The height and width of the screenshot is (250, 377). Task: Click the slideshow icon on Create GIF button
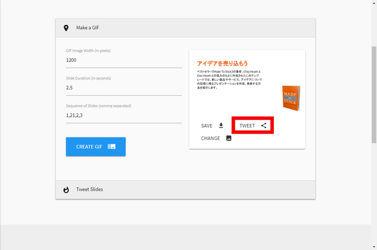112,146
